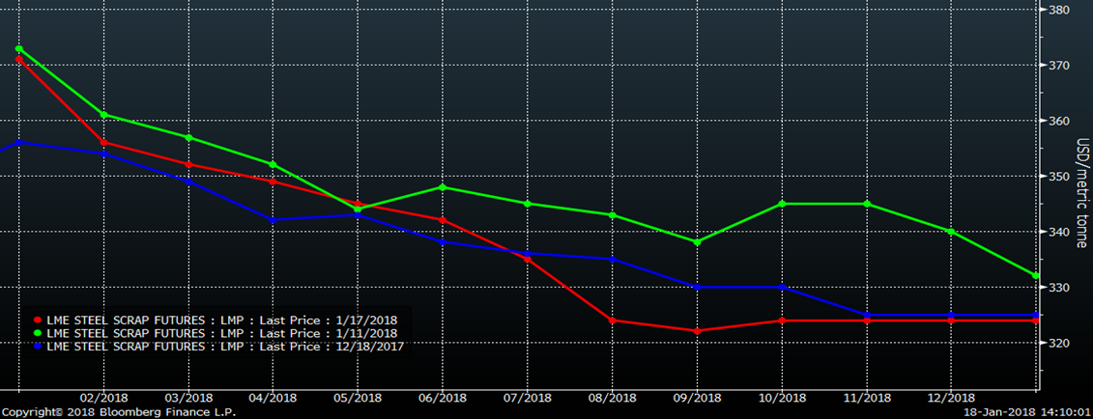This screenshot has width=1093, height=419.
Task: Click the USD/metric tonne axis title
Action: [x=1082, y=193]
